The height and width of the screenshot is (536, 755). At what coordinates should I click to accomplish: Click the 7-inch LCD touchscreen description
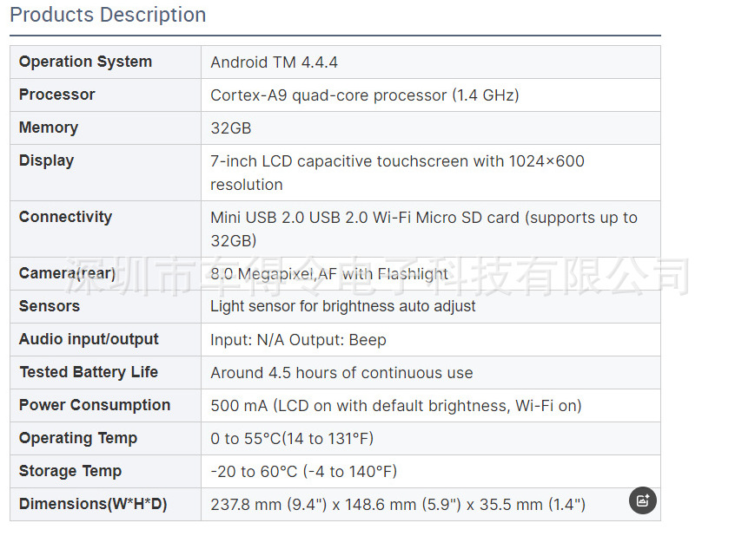(397, 173)
